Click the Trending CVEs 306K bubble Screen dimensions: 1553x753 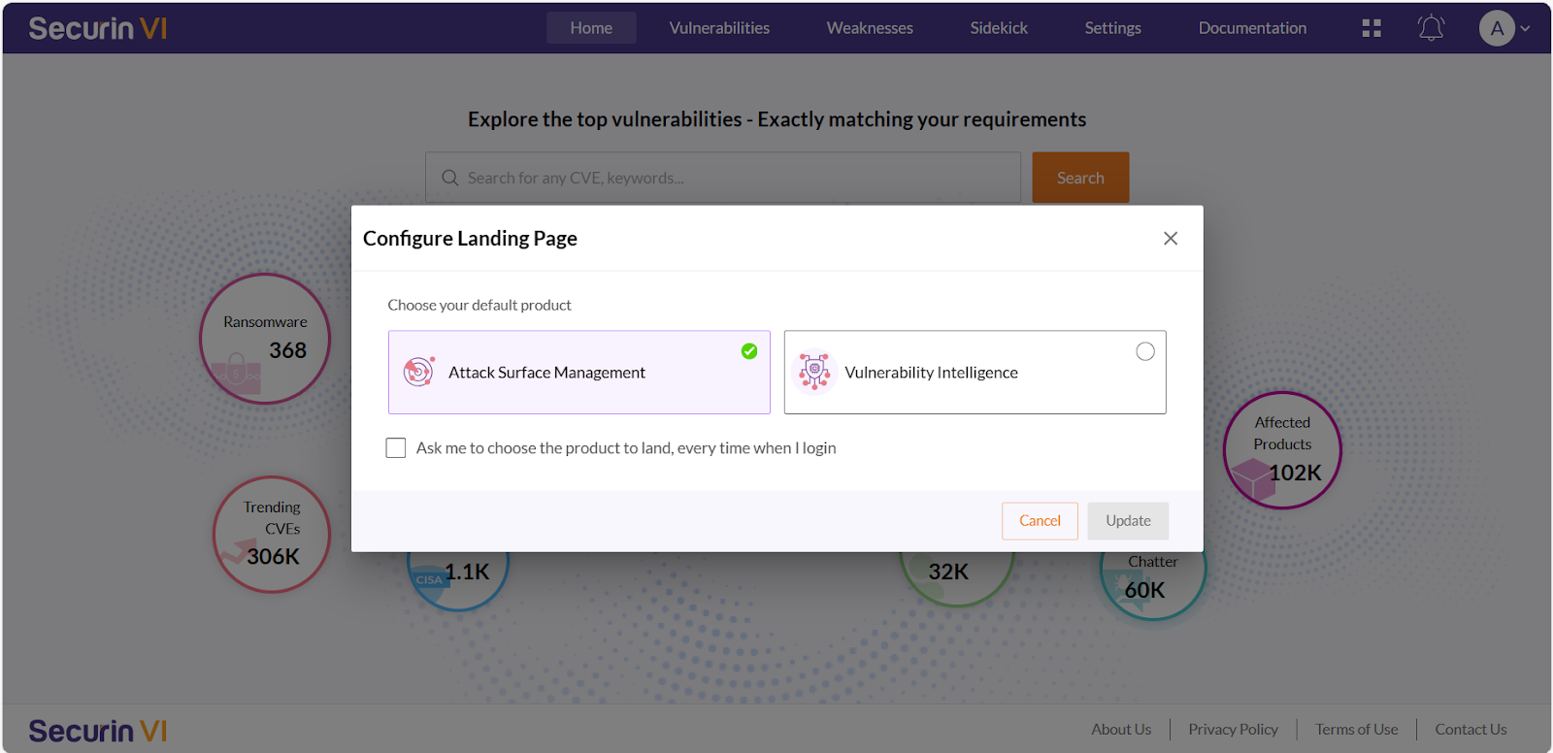pos(272,535)
